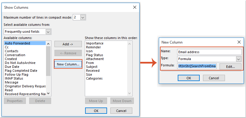Click scroll up arrow of Available columns
Screen dimensions: 246x118
pyautogui.click(x=48, y=44)
